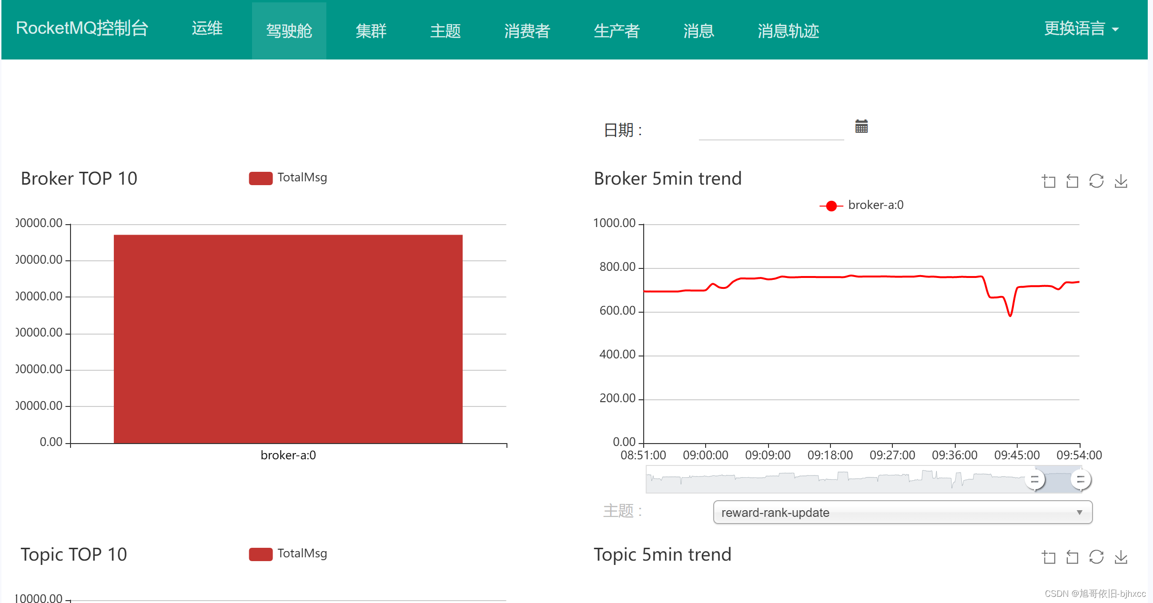Click Topic trend area zoom icon
Viewport: 1153px width, 603px height.
tap(1048, 557)
